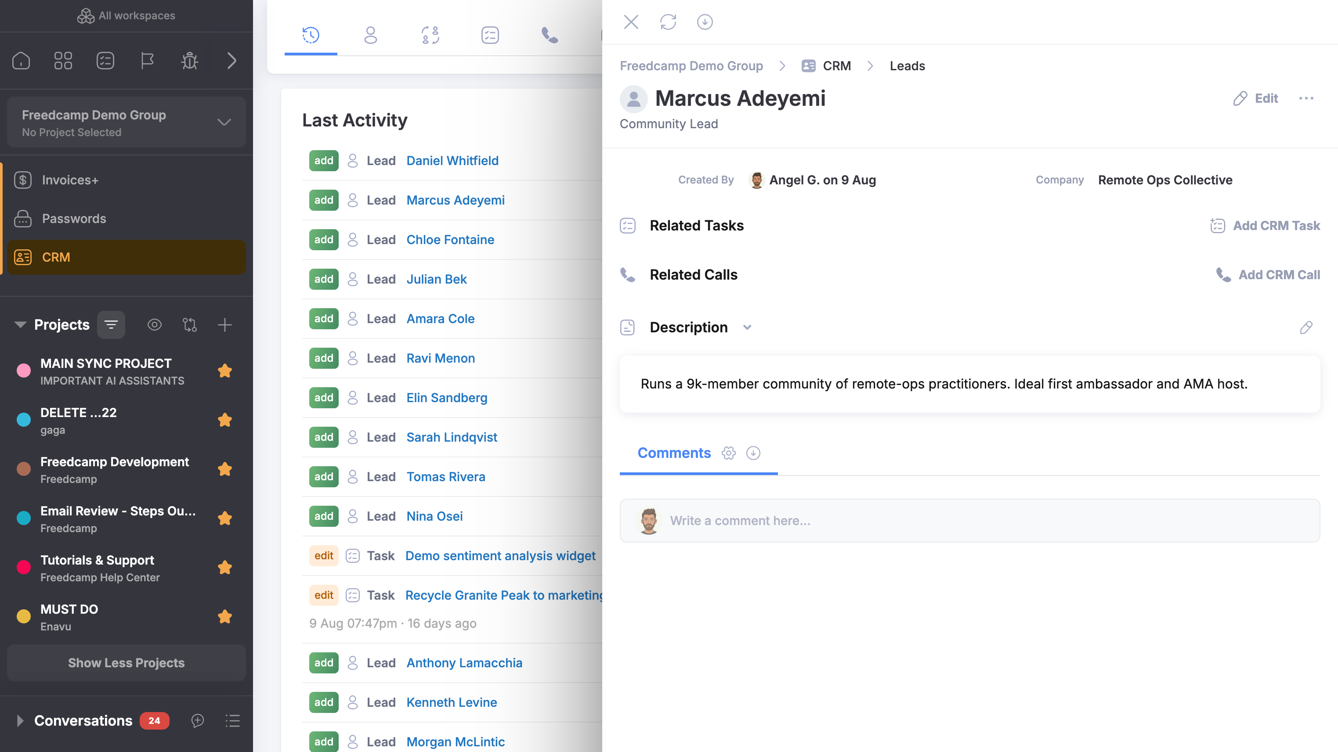Toggle favorite star for Freedcamp Development

point(225,469)
